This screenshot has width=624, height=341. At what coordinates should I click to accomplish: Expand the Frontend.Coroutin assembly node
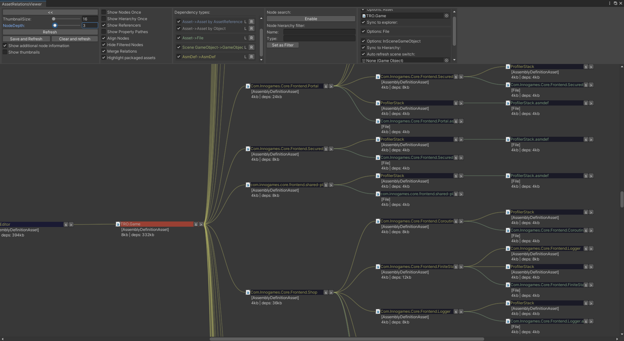pyautogui.click(x=461, y=222)
